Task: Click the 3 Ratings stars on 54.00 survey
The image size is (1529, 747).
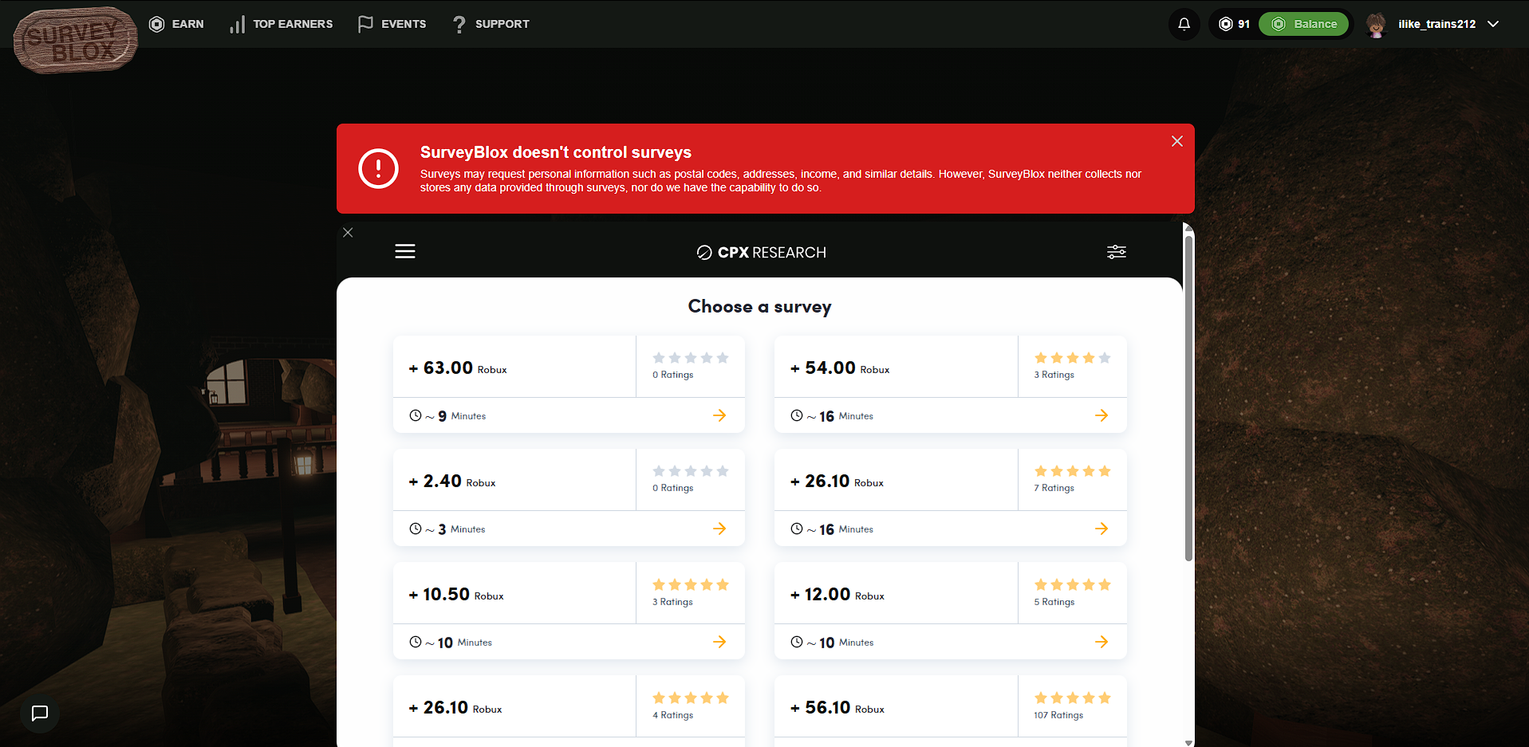Action: (x=1073, y=358)
